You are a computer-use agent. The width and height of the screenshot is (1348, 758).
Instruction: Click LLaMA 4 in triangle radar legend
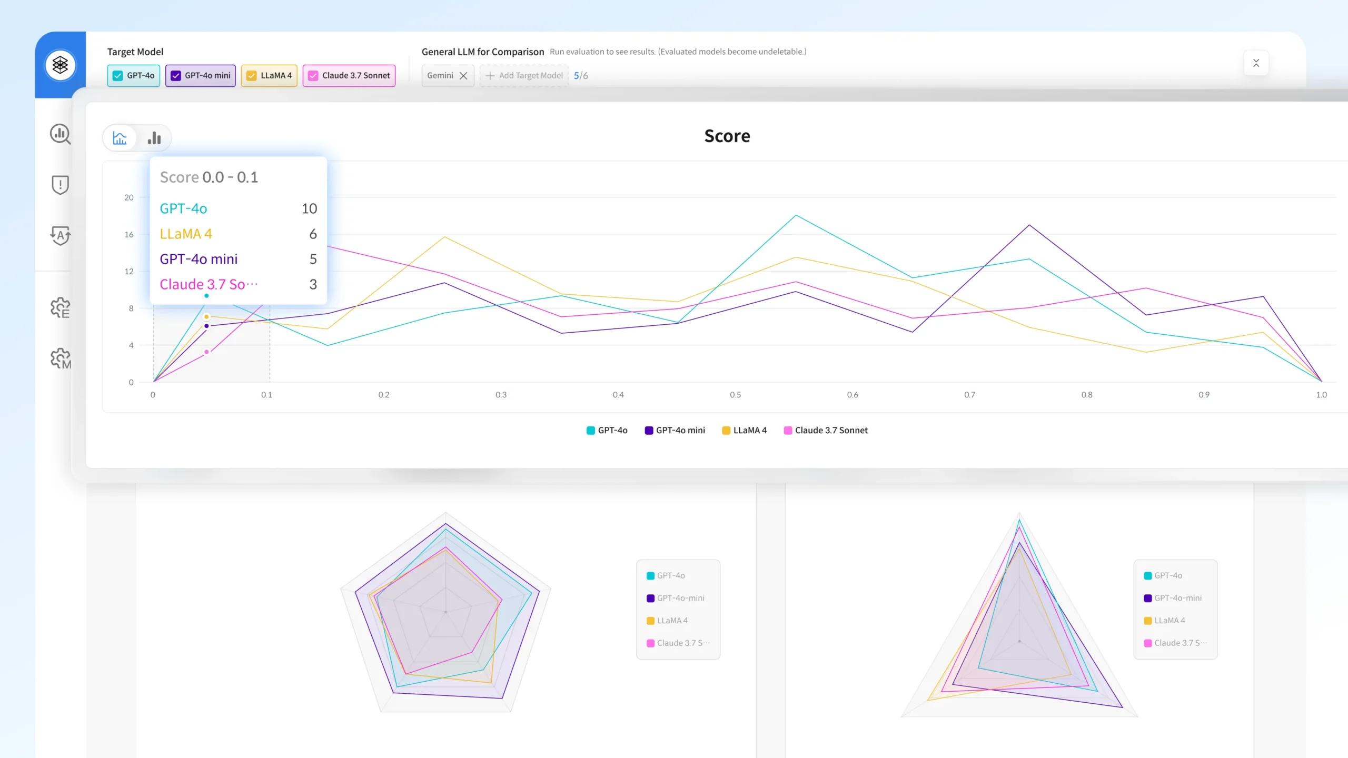(1165, 621)
